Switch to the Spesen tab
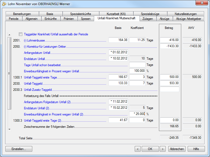 86,19
